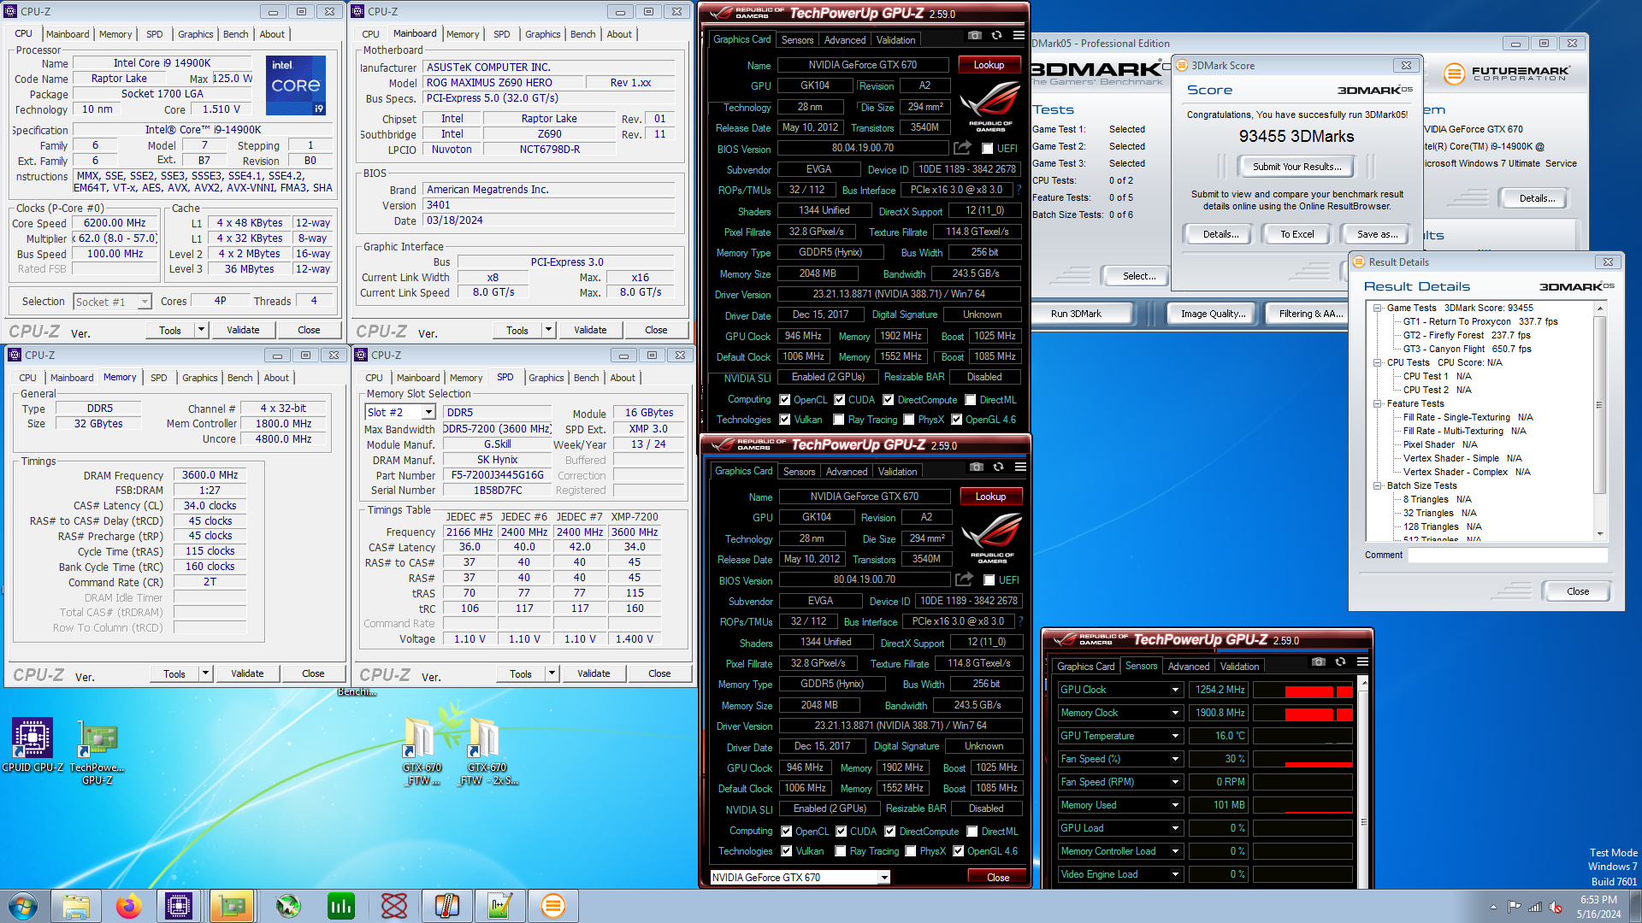
Task: Click Save as... in 3DMark Score dialog
Action: [1378, 234]
